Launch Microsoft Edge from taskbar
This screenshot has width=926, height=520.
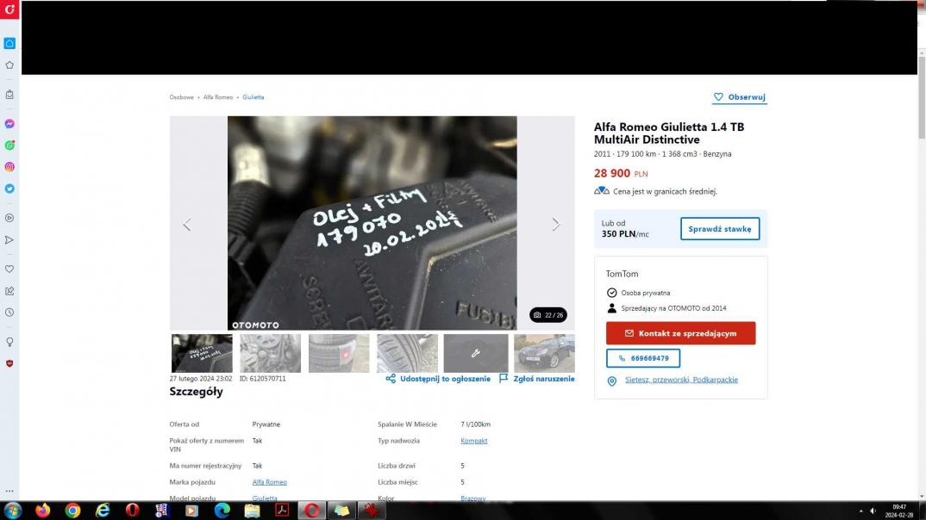(222, 511)
